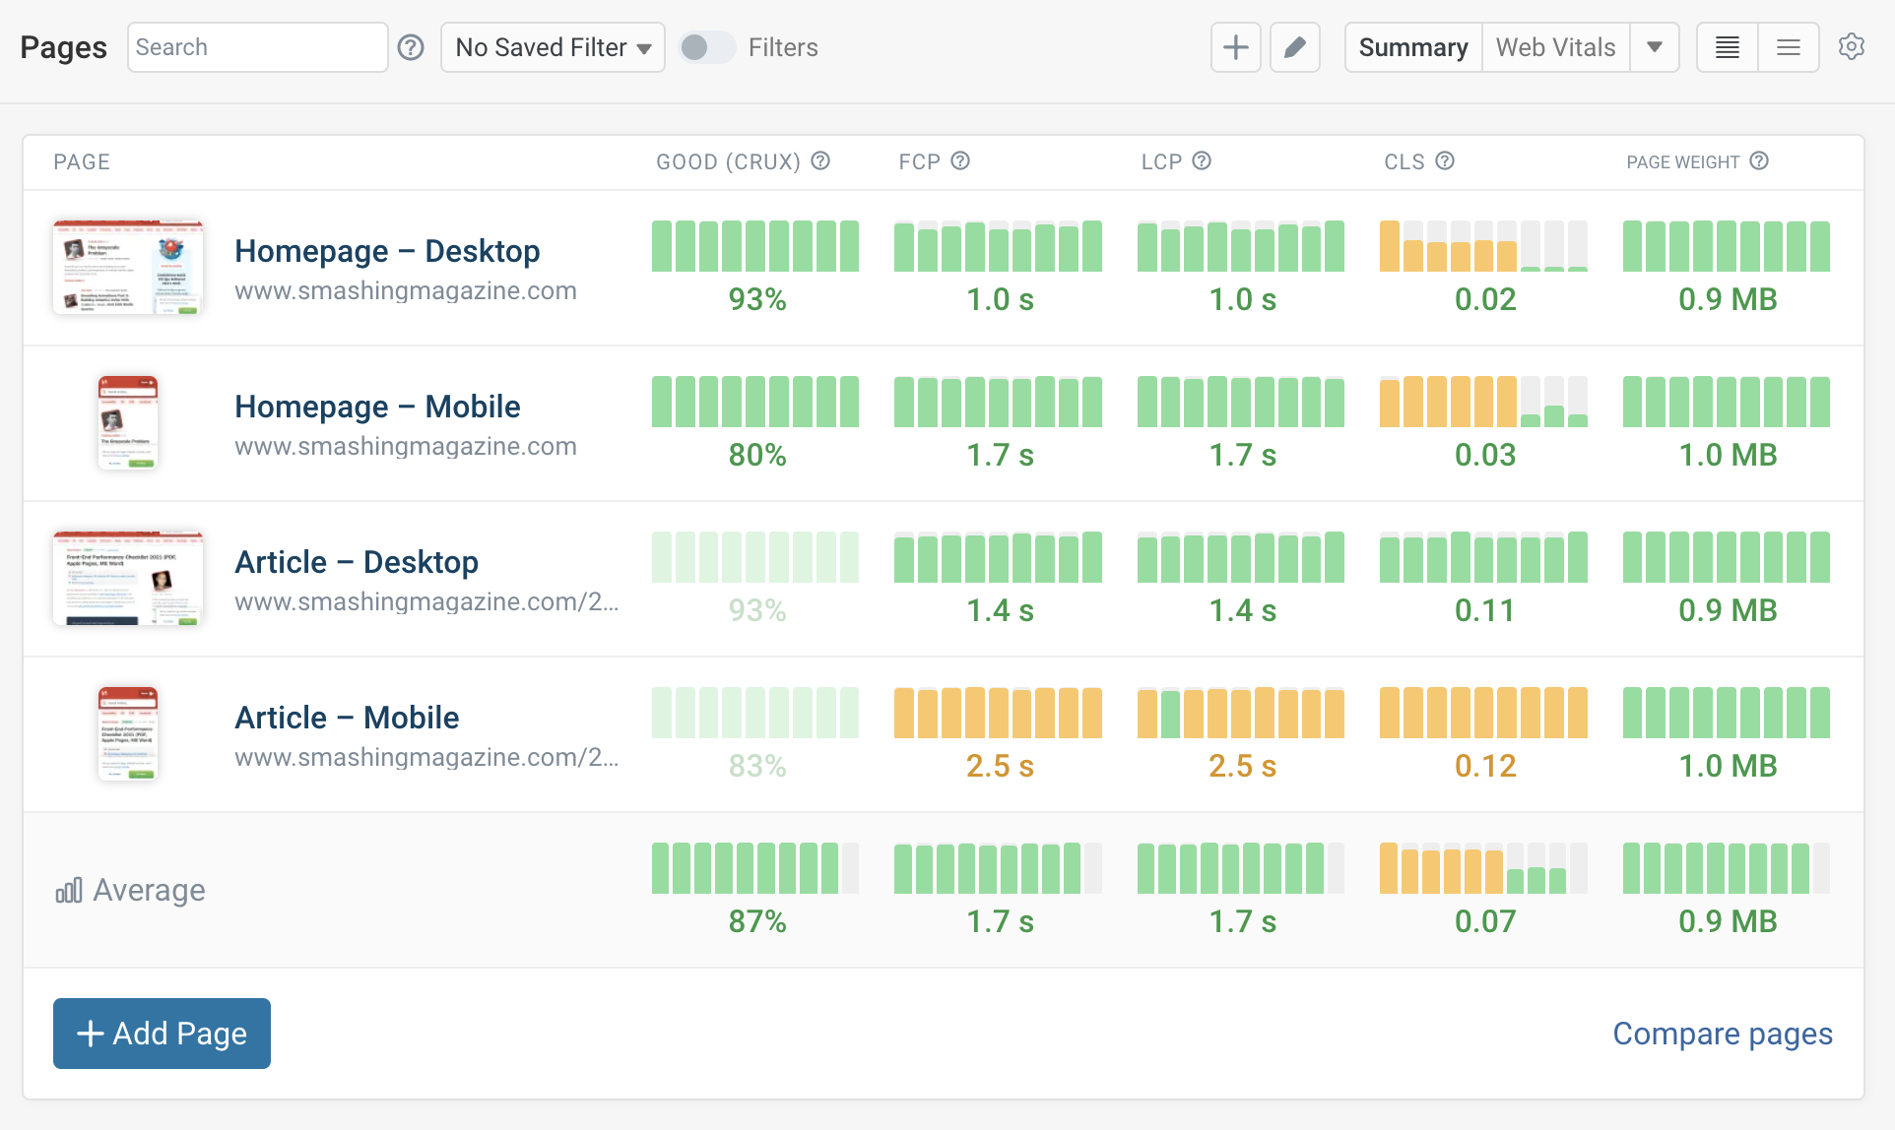The image size is (1895, 1130).
Task: Switch to the Summary tab
Action: click(x=1413, y=46)
